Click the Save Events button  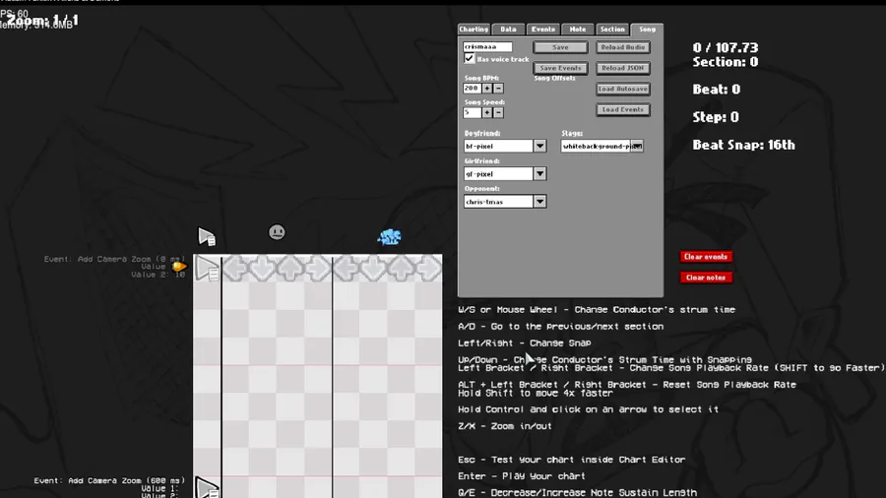tap(560, 68)
